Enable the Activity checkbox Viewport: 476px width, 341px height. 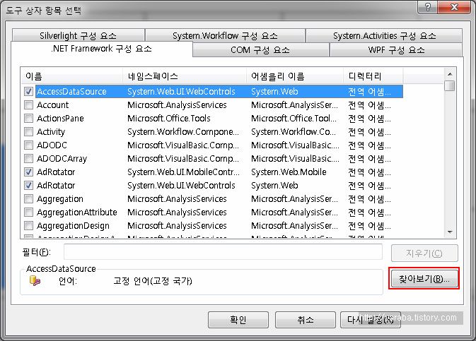28,131
